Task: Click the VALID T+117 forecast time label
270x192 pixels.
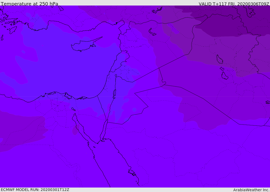Action: (234, 4)
